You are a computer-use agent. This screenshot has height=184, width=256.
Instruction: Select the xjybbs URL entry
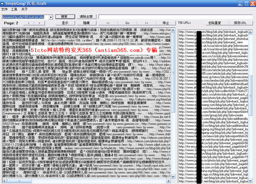(213, 66)
